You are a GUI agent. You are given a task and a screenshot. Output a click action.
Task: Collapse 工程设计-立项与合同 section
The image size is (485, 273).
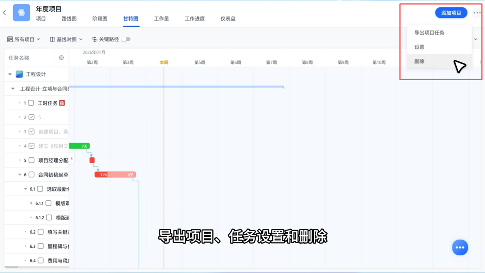pyautogui.click(x=13, y=89)
